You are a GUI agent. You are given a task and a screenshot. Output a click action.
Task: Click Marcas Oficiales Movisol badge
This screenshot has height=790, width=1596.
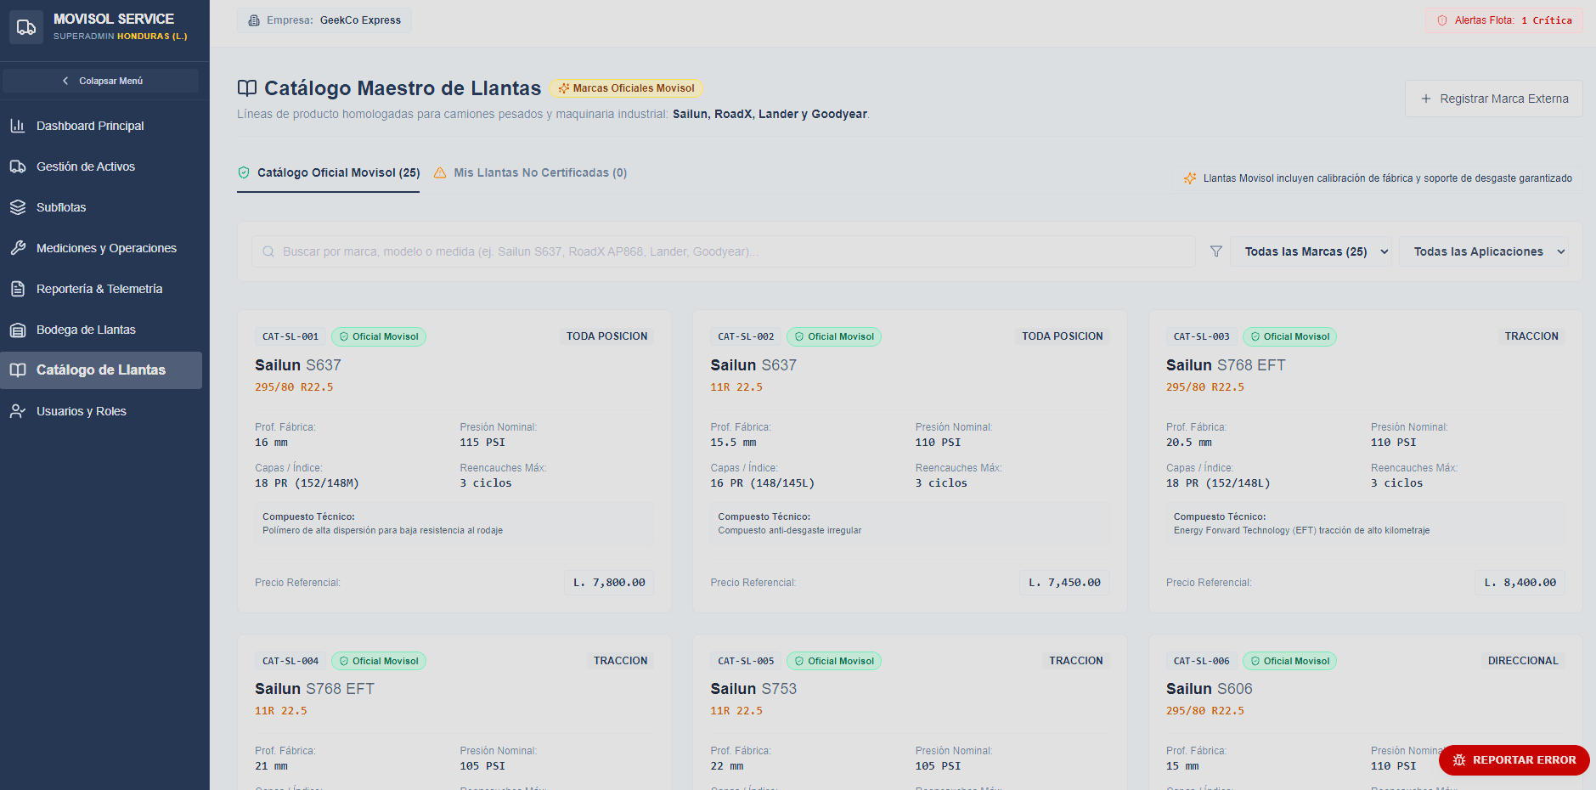coord(626,88)
